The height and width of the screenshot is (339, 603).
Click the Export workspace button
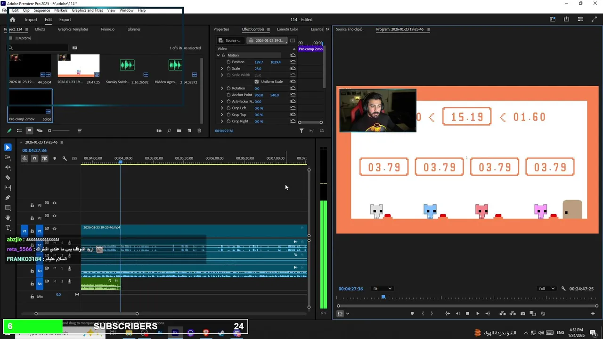coord(65,19)
